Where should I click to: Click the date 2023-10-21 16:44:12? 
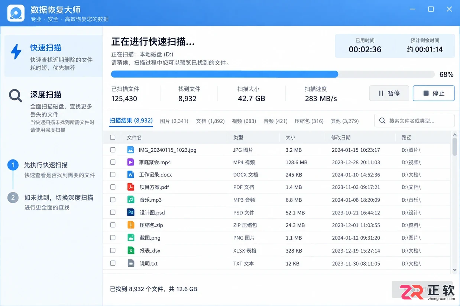356,213
